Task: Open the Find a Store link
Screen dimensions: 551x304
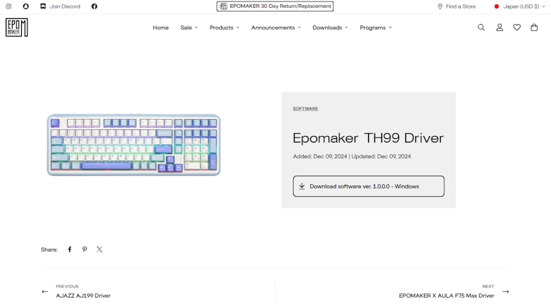Action: [x=456, y=6]
